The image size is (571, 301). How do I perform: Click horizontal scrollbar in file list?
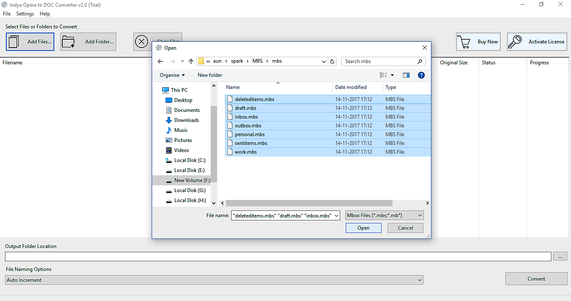[309, 203]
